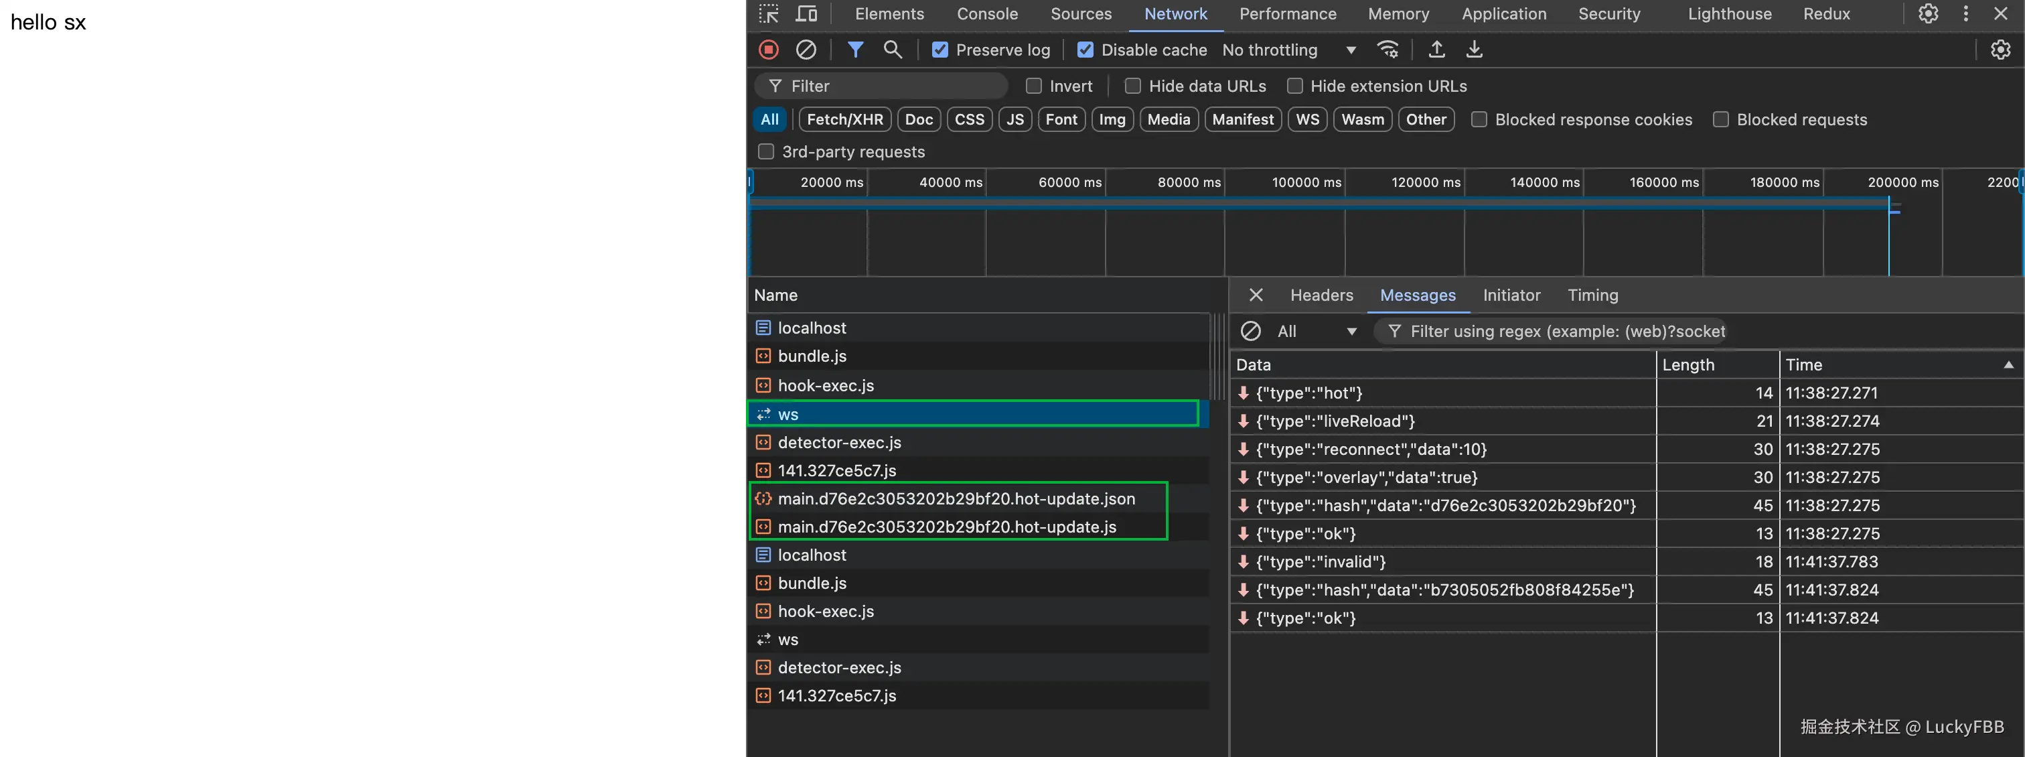
Task: Toggle the network filter funnel icon
Action: tap(855, 50)
